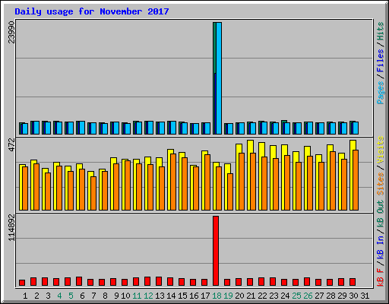This screenshot has width=389, height=304.
Task: Click day label 14 on the x-axis
Action: pos(171,296)
